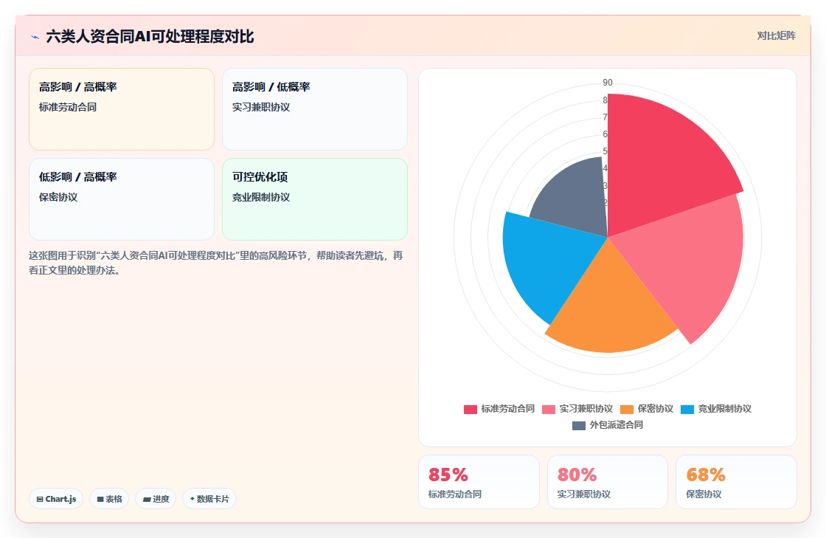
Task: Toggle 实习兼职协议 legend swatch
Action: coord(549,410)
